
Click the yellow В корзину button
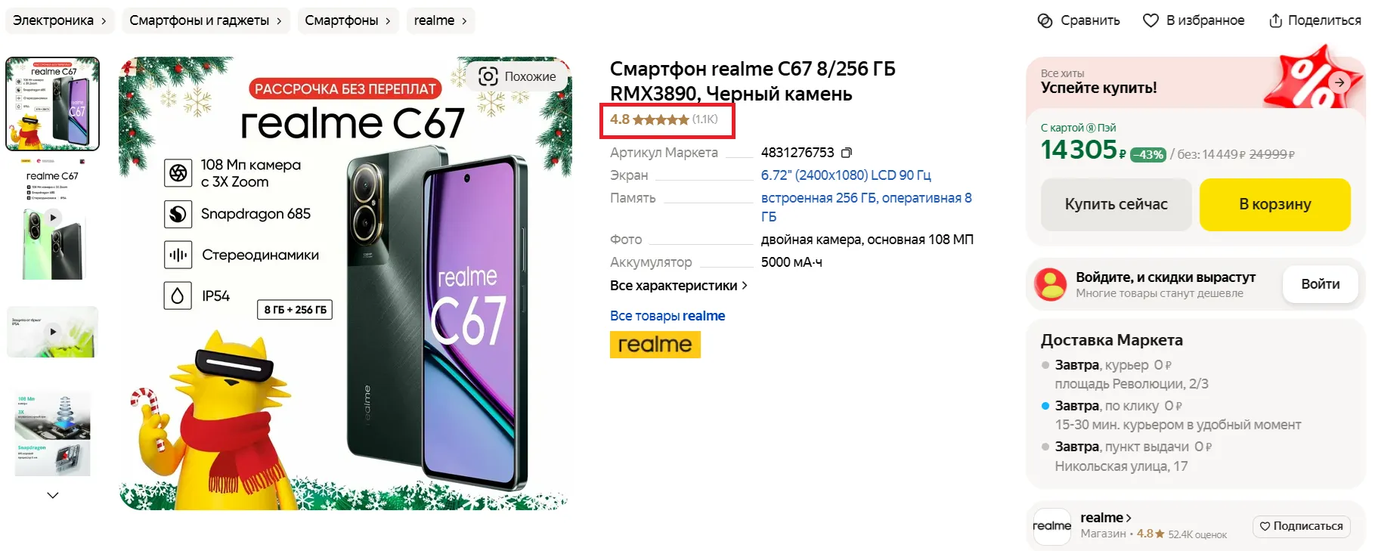[x=1275, y=204]
